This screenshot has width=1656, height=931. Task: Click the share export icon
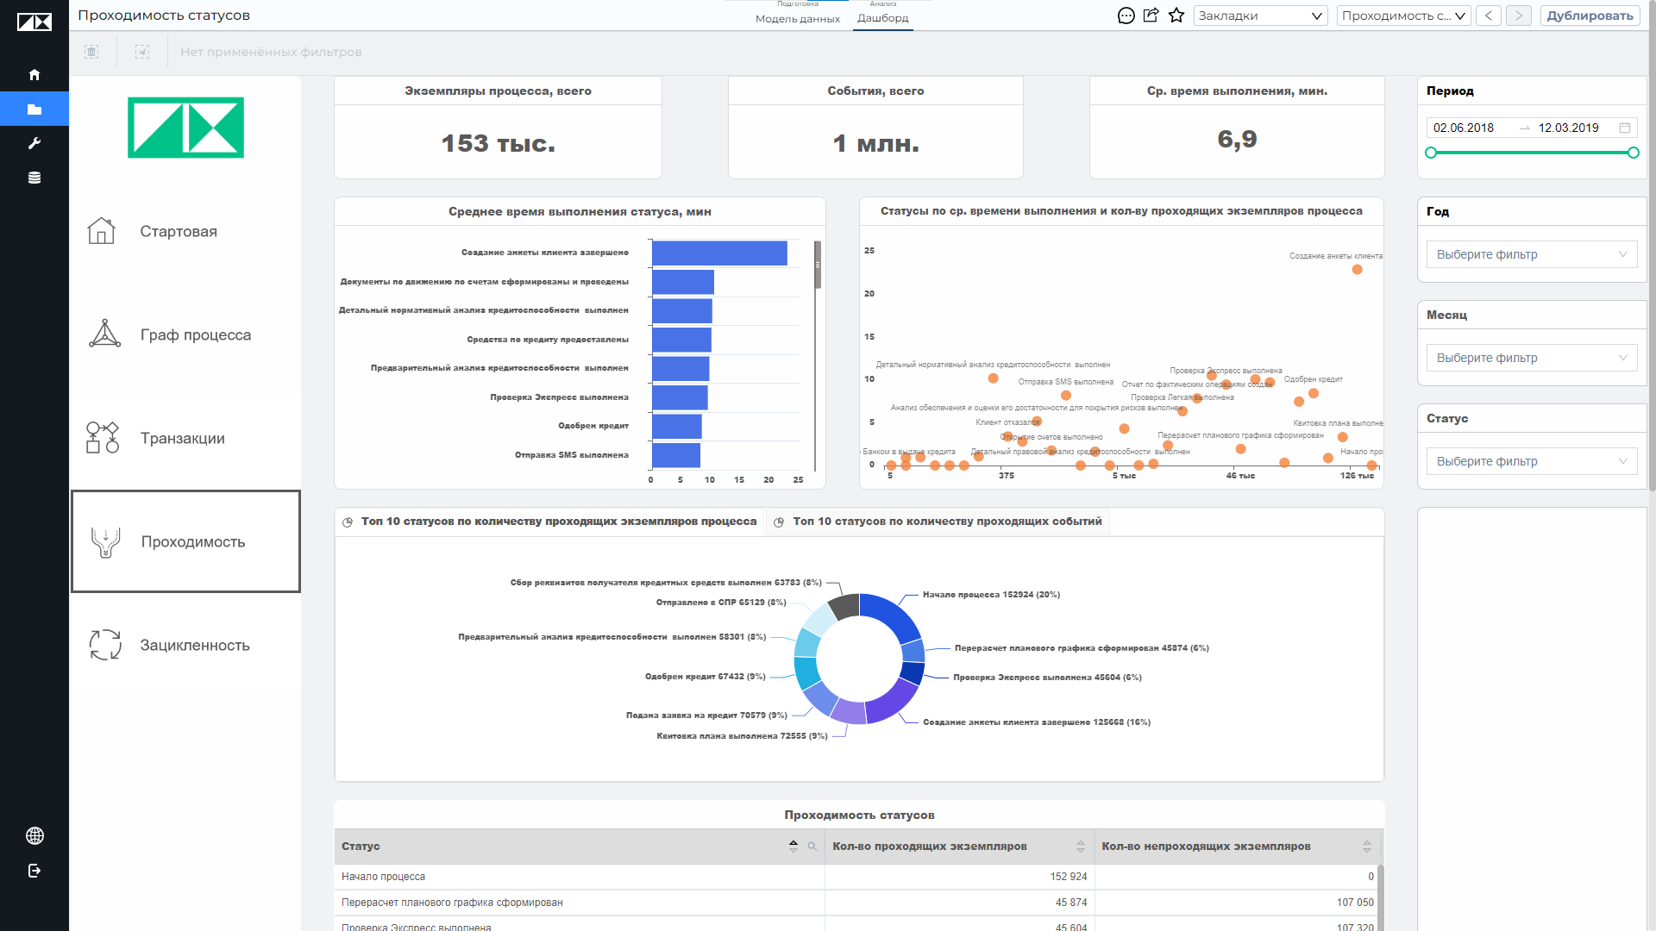(x=1151, y=16)
